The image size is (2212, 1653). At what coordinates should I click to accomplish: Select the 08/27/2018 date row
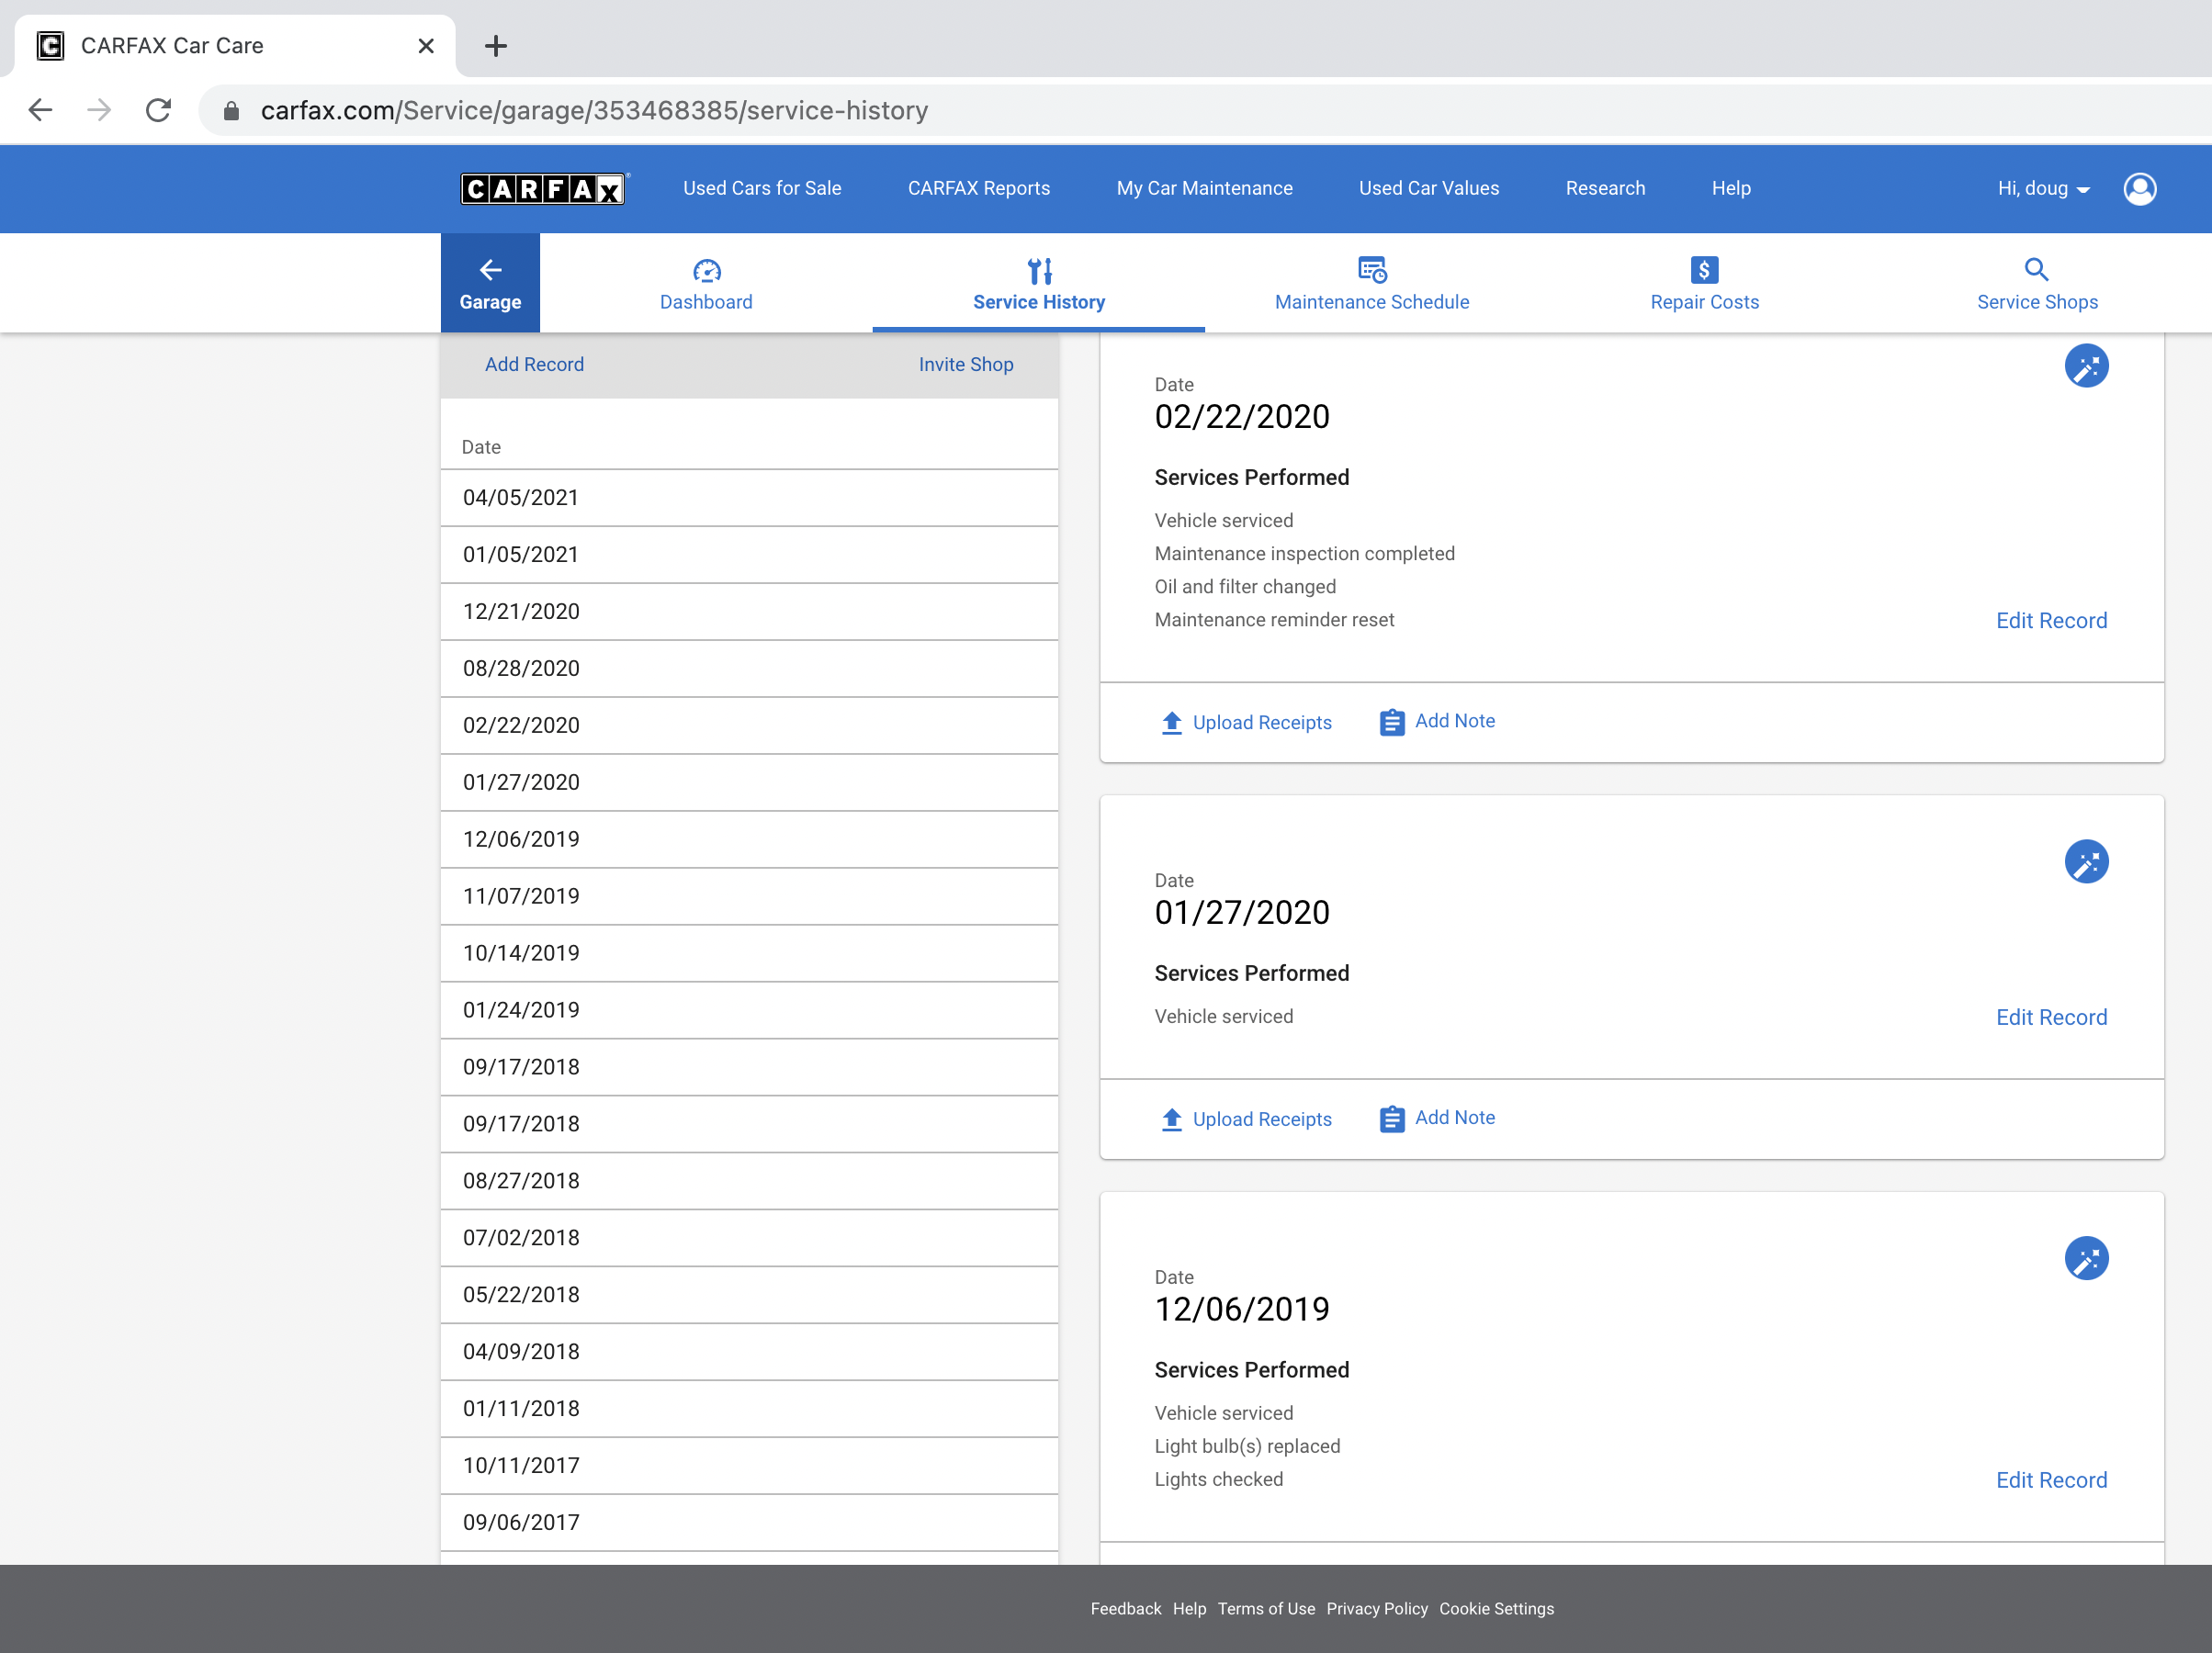coord(749,1182)
